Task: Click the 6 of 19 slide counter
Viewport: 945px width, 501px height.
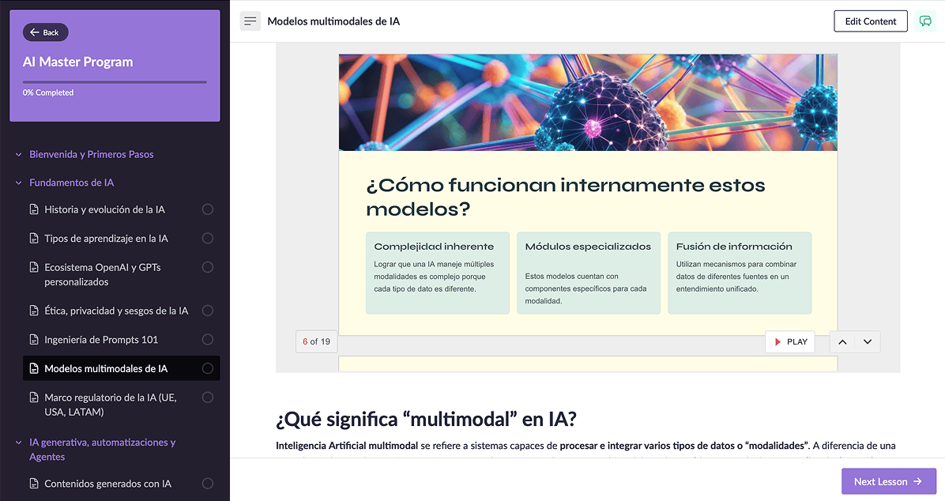Action: [316, 341]
